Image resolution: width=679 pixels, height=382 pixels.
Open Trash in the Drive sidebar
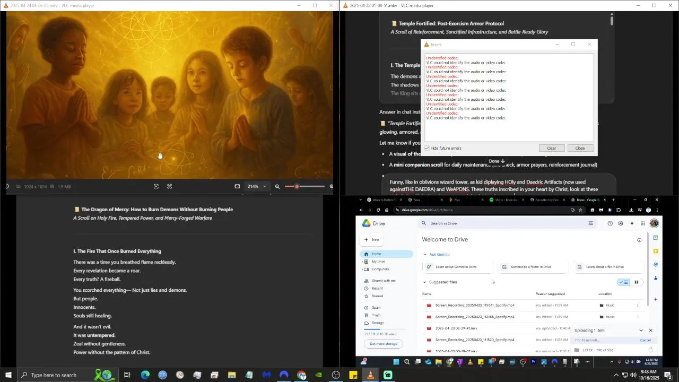click(386, 315)
